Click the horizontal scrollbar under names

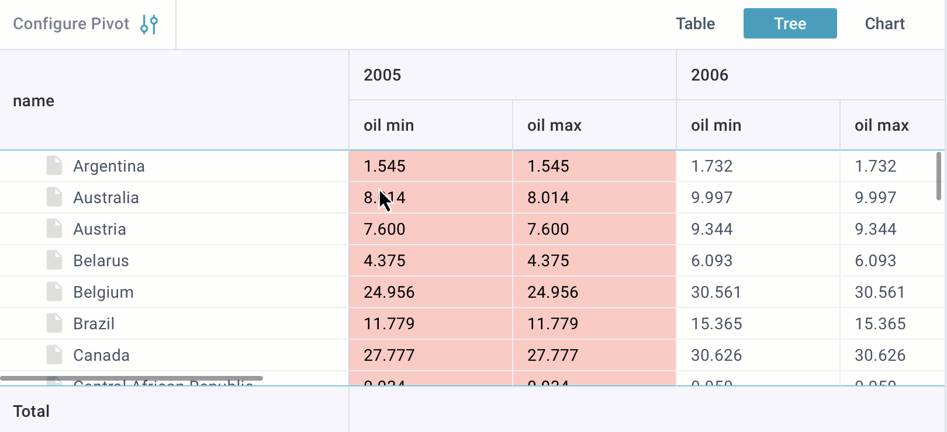tap(132, 378)
